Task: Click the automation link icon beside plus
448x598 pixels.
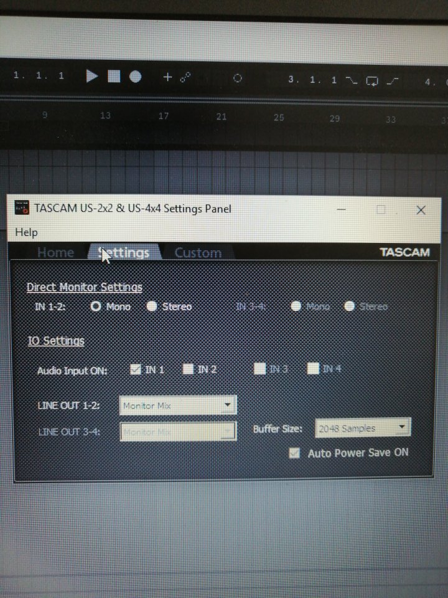Action: coord(185,77)
